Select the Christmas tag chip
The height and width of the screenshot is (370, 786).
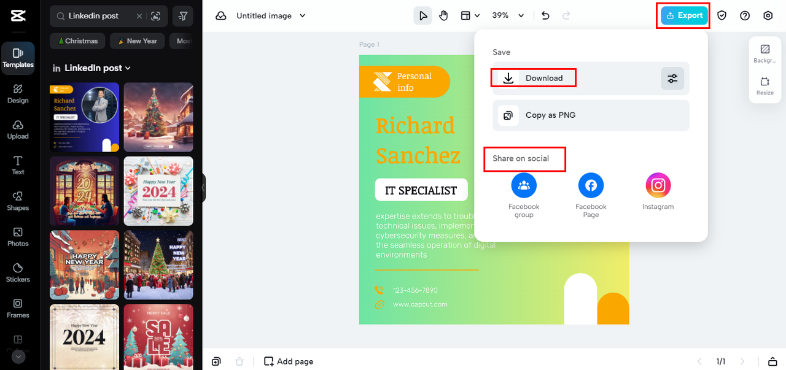click(x=77, y=41)
